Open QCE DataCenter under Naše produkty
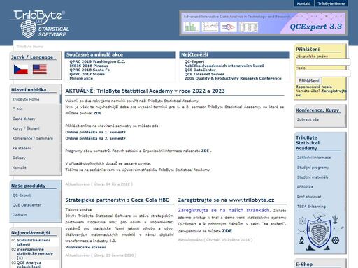358x268 pixels. click(x=27, y=205)
